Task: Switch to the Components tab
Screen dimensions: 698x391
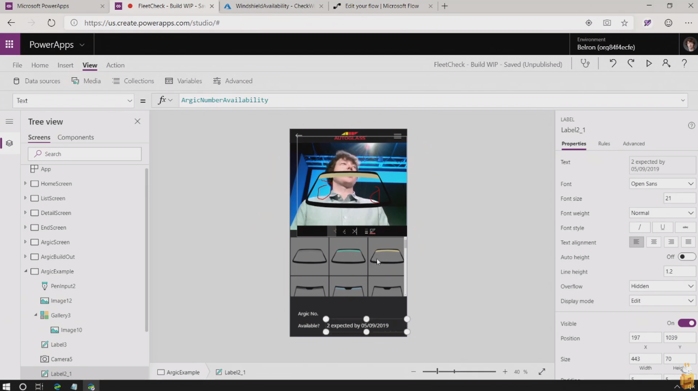Action: (x=76, y=137)
